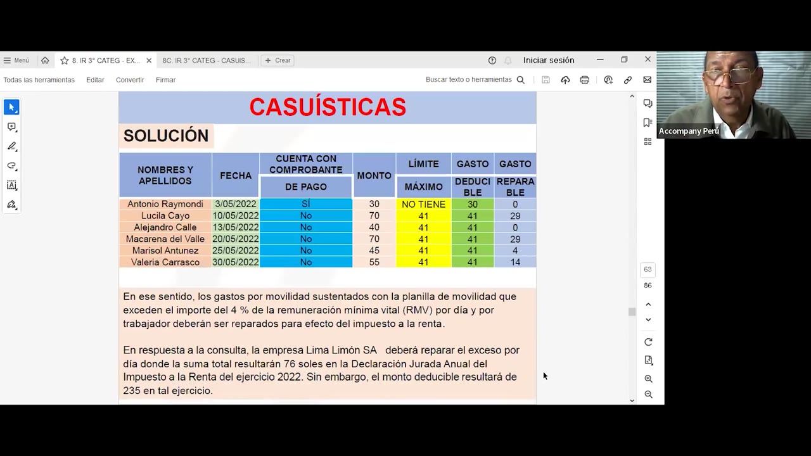Click the Iniciar sesión button
This screenshot has width=811, height=456.
[x=549, y=60]
